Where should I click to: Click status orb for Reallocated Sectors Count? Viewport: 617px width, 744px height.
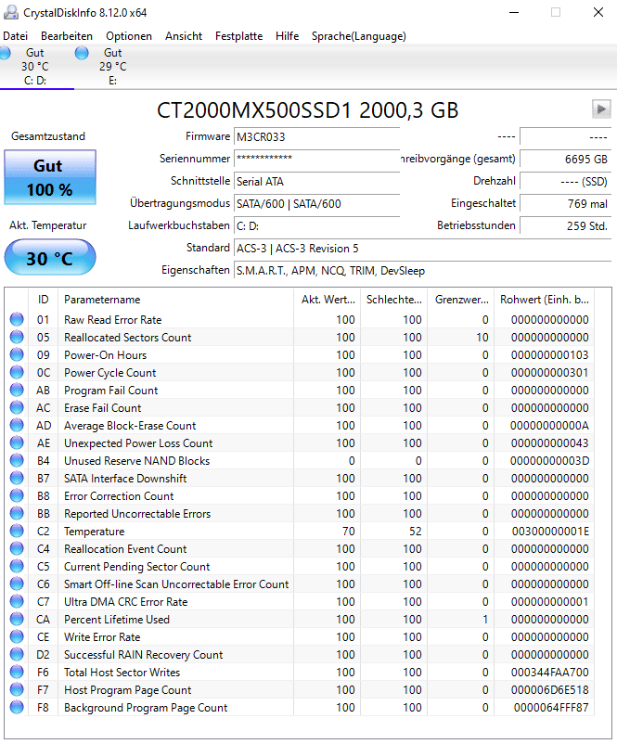coord(17,337)
